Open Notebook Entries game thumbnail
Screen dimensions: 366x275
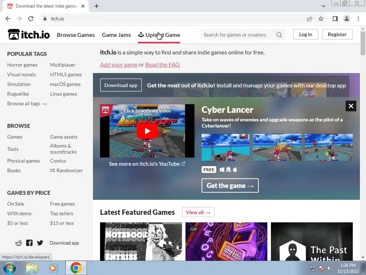click(x=141, y=241)
